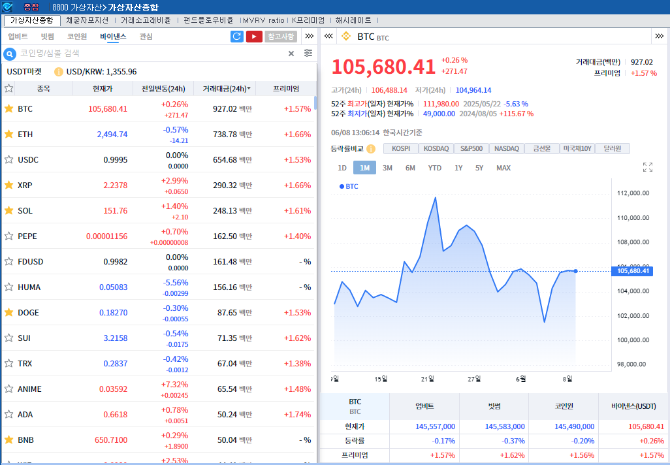Collapse the detail panel with <<< arrows
The height and width of the screenshot is (465, 670).
328,37
